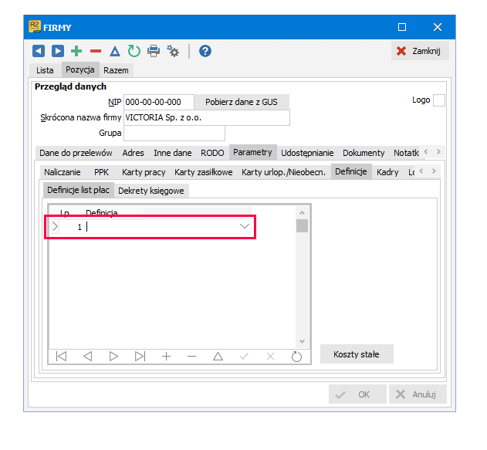487x450 pixels.
Task: Toggle the Logo checkbox
Action: [439, 100]
